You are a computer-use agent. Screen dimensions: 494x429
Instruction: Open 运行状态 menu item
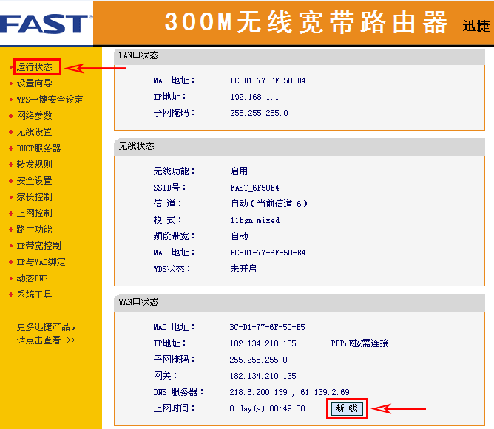pos(35,67)
